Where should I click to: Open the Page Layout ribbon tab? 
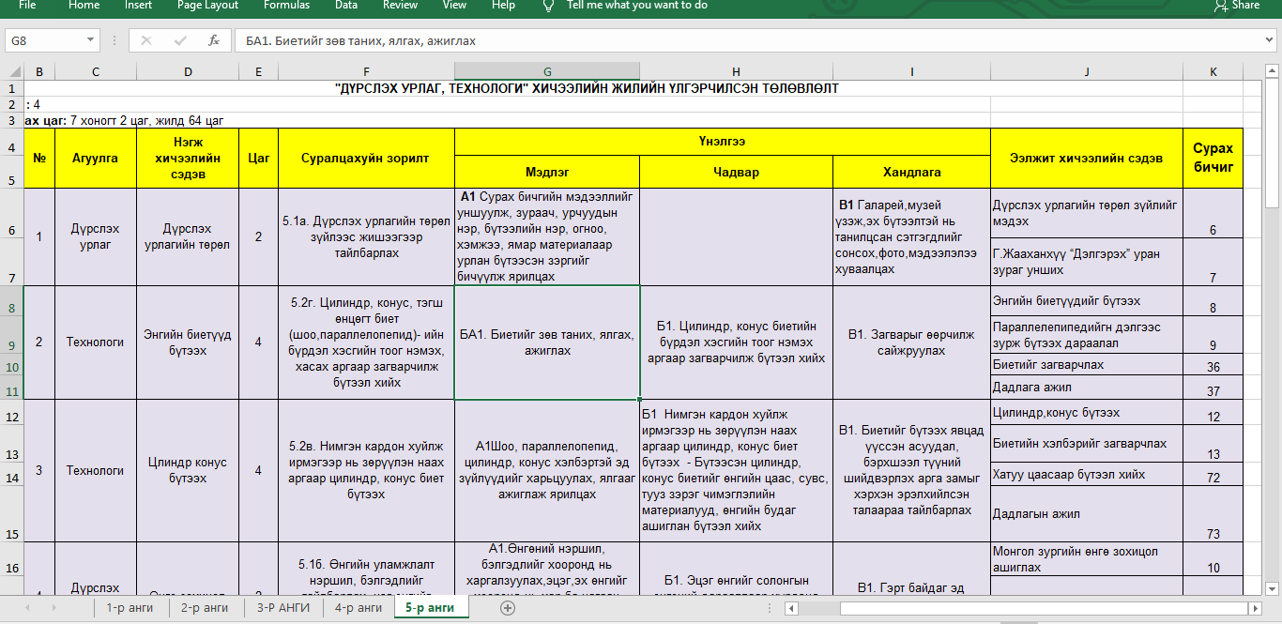point(207,6)
